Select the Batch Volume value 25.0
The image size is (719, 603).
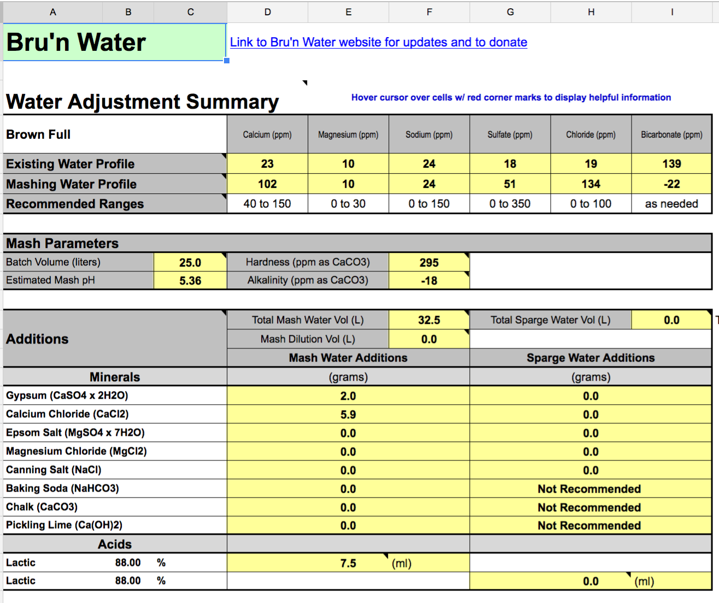click(190, 262)
